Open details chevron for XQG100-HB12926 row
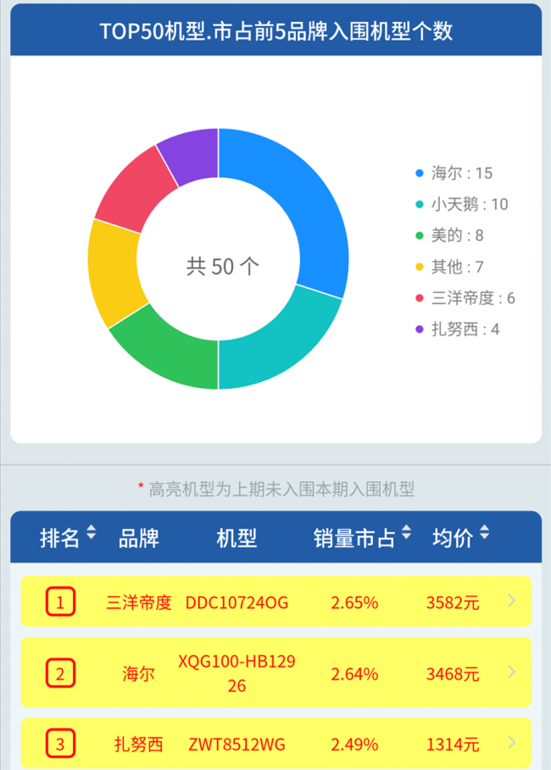Screen dimensions: 551x770 point(512,672)
